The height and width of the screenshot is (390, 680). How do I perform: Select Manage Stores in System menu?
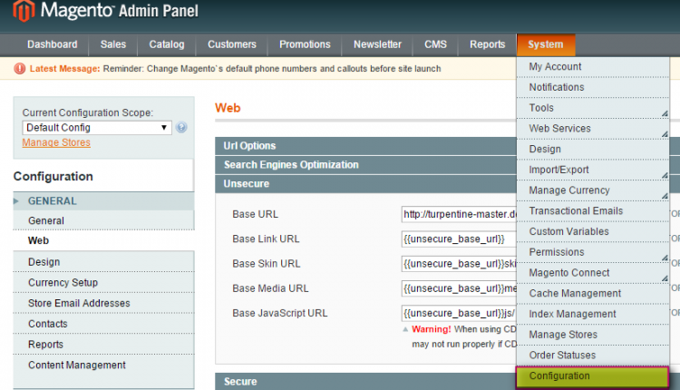[x=593, y=335]
